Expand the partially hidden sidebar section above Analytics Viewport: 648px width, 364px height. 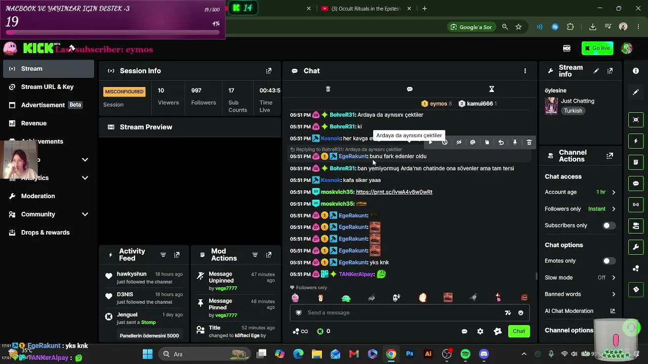(85, 160)
